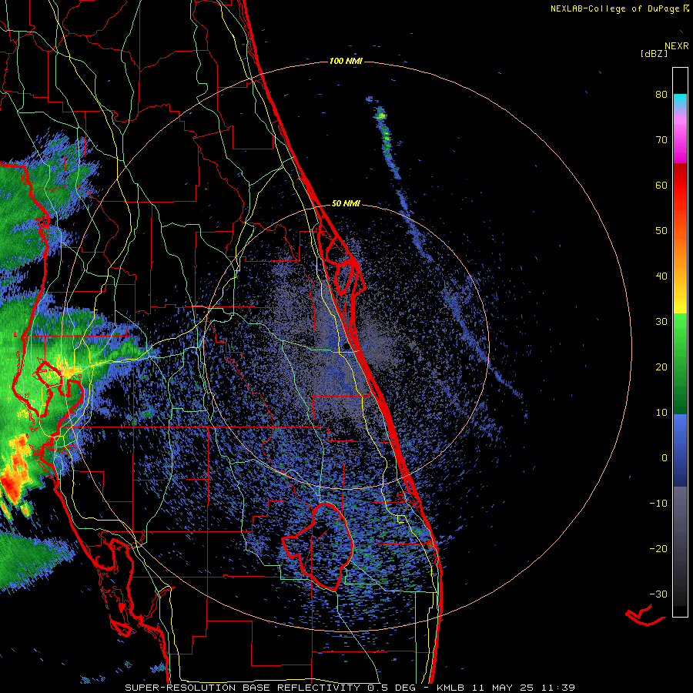This screenshot has width=693, height=693.
Task: Click the 60 value on dBZ scale
Action: coord(661,186)
